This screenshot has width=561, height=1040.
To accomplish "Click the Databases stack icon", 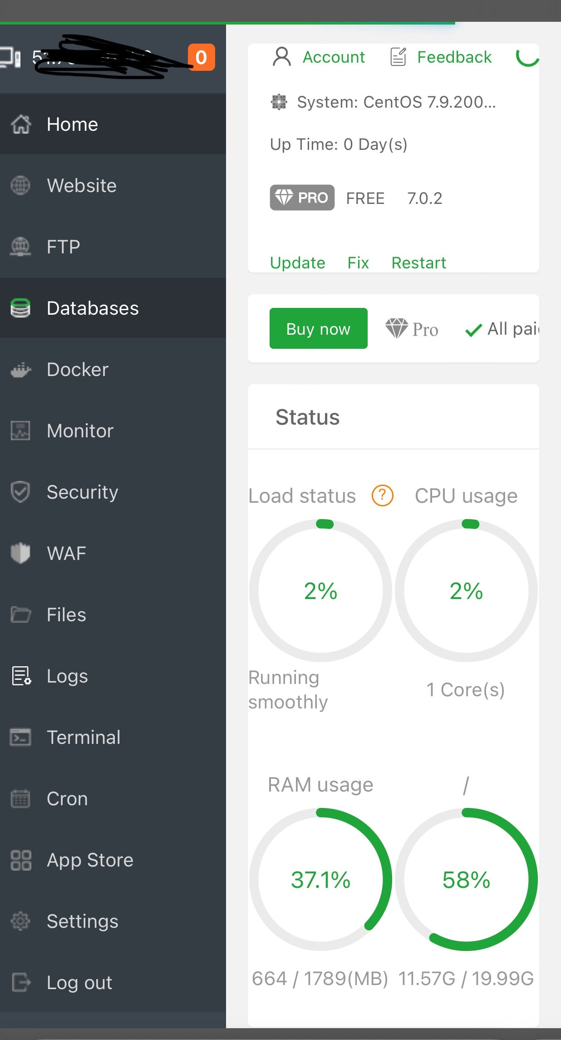I will click(20, 308).
